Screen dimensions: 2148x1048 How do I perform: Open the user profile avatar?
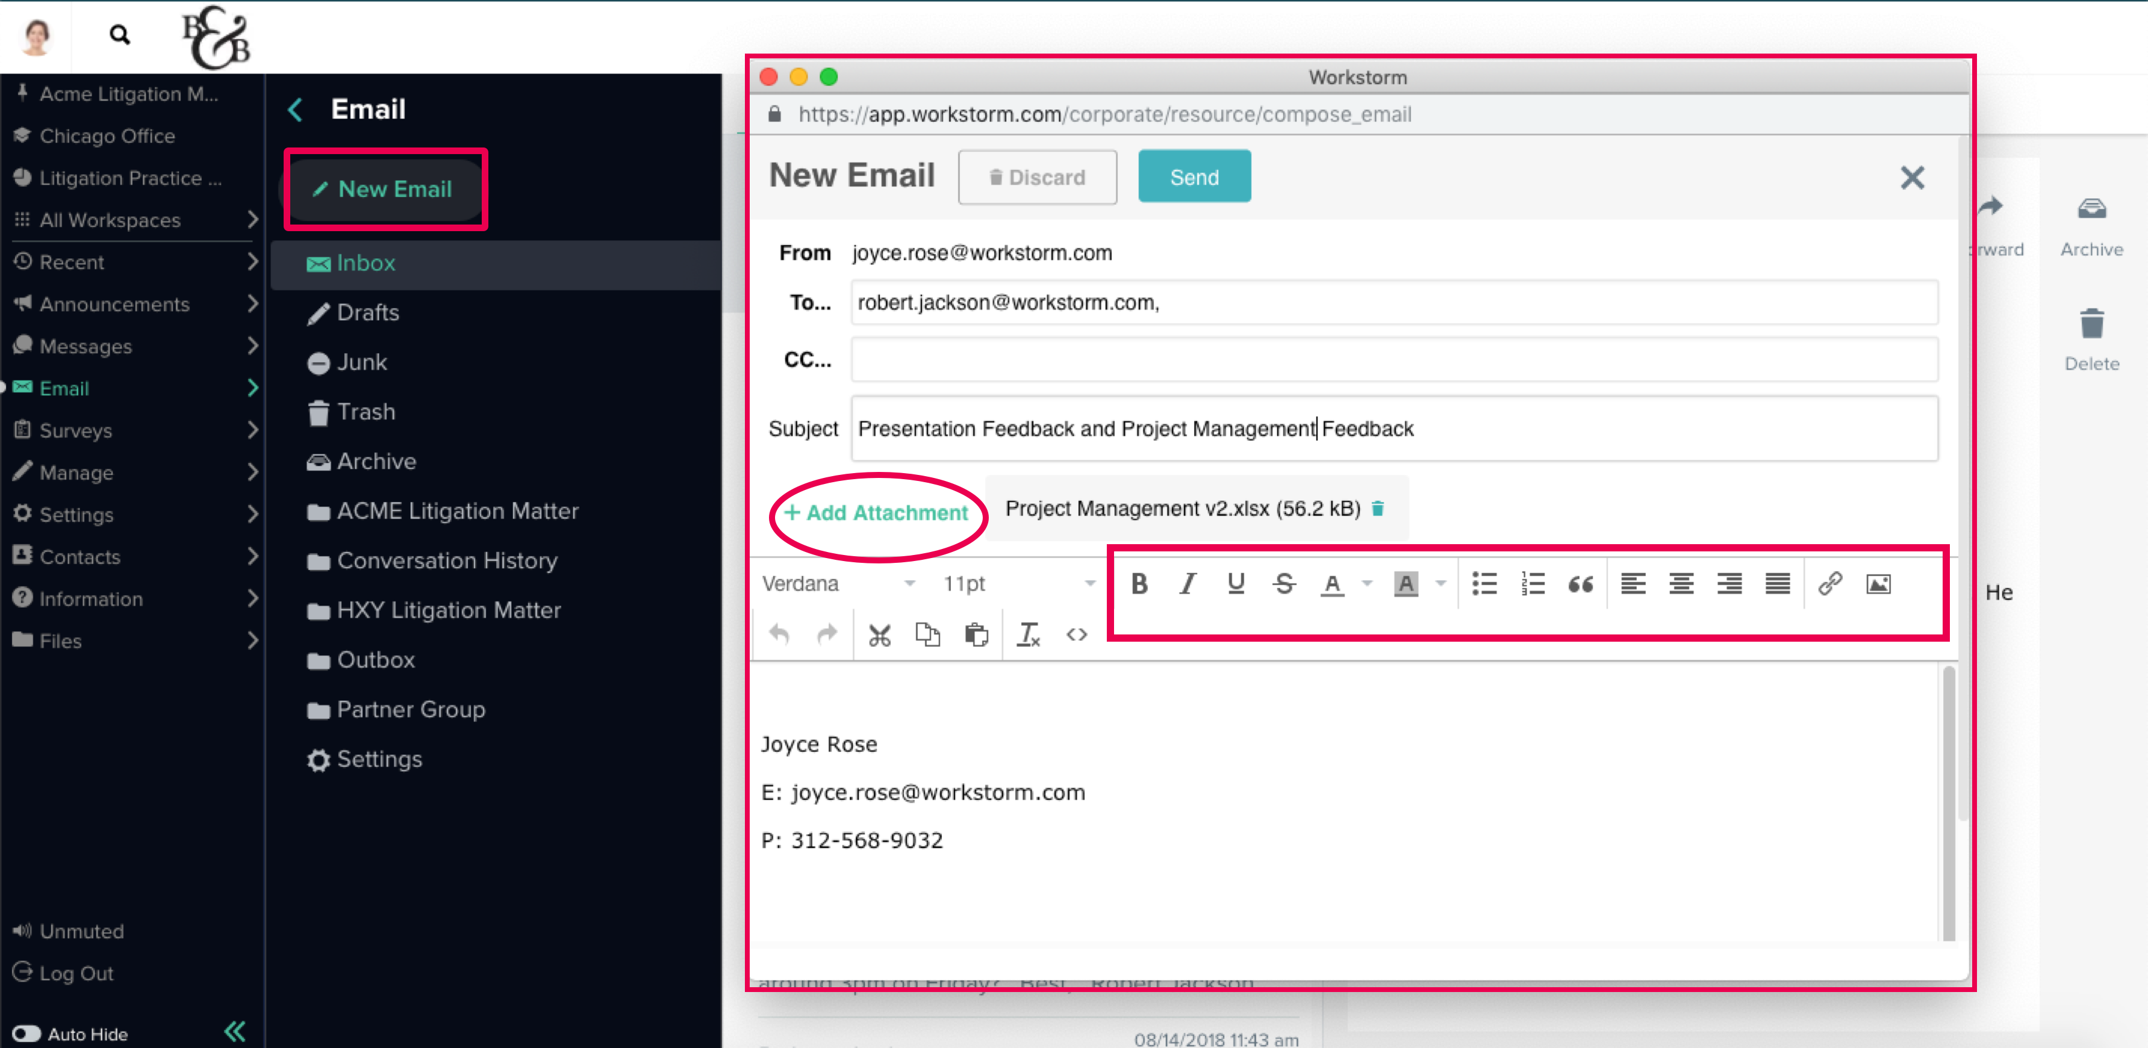tap(36, 37)
